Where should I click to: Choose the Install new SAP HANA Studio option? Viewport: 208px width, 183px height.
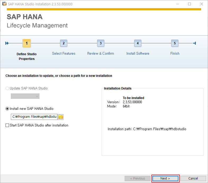(7, 109)
